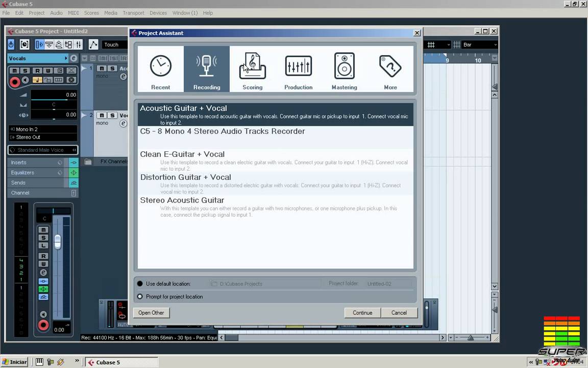This screenshot has width=588, height=368.
Task: Switch to Production category in Project Assistant
Action: pyautogui.click(x=299, y=69)
